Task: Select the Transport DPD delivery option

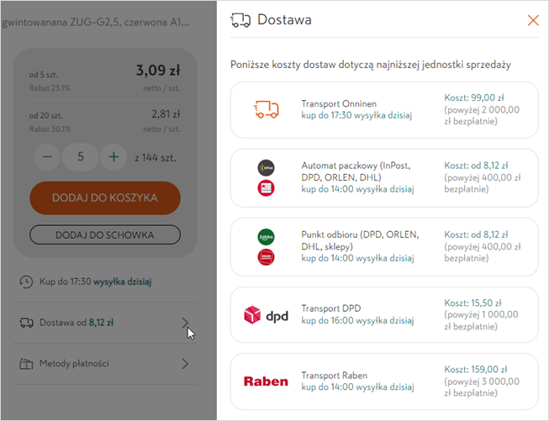Action: (384, 314)
